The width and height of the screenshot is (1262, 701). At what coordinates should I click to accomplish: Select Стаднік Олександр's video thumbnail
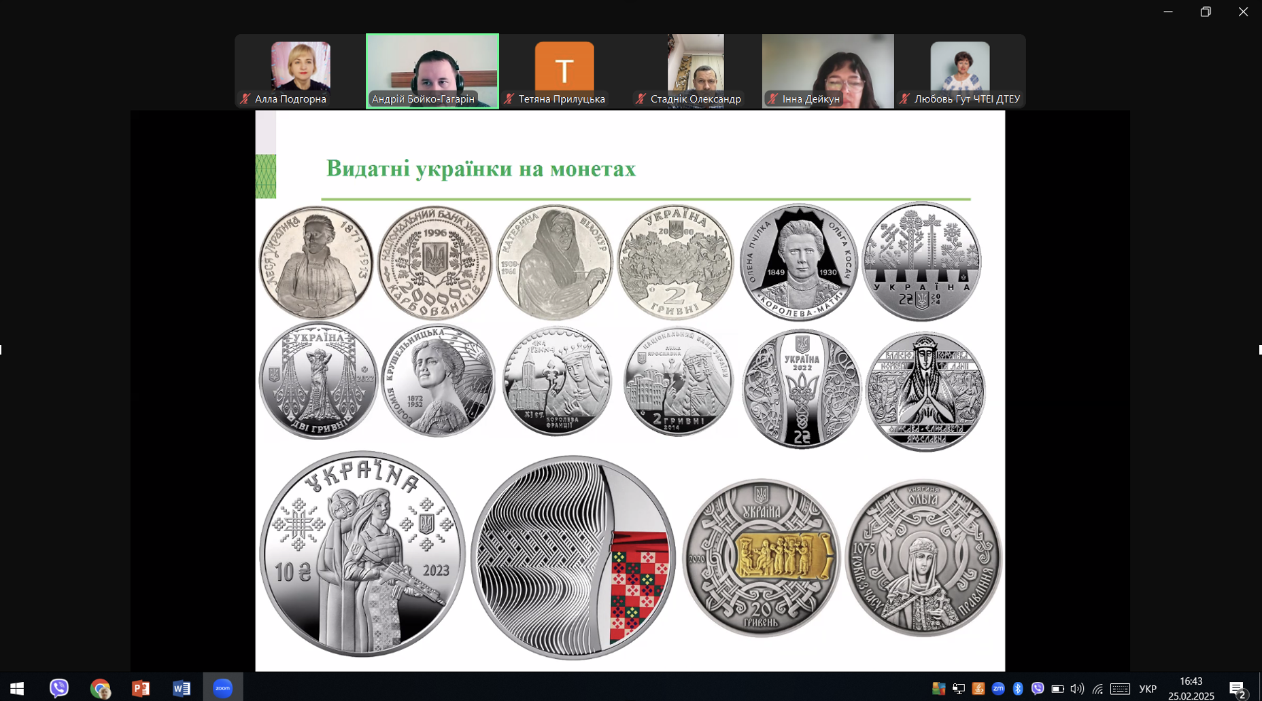point(696,71)
